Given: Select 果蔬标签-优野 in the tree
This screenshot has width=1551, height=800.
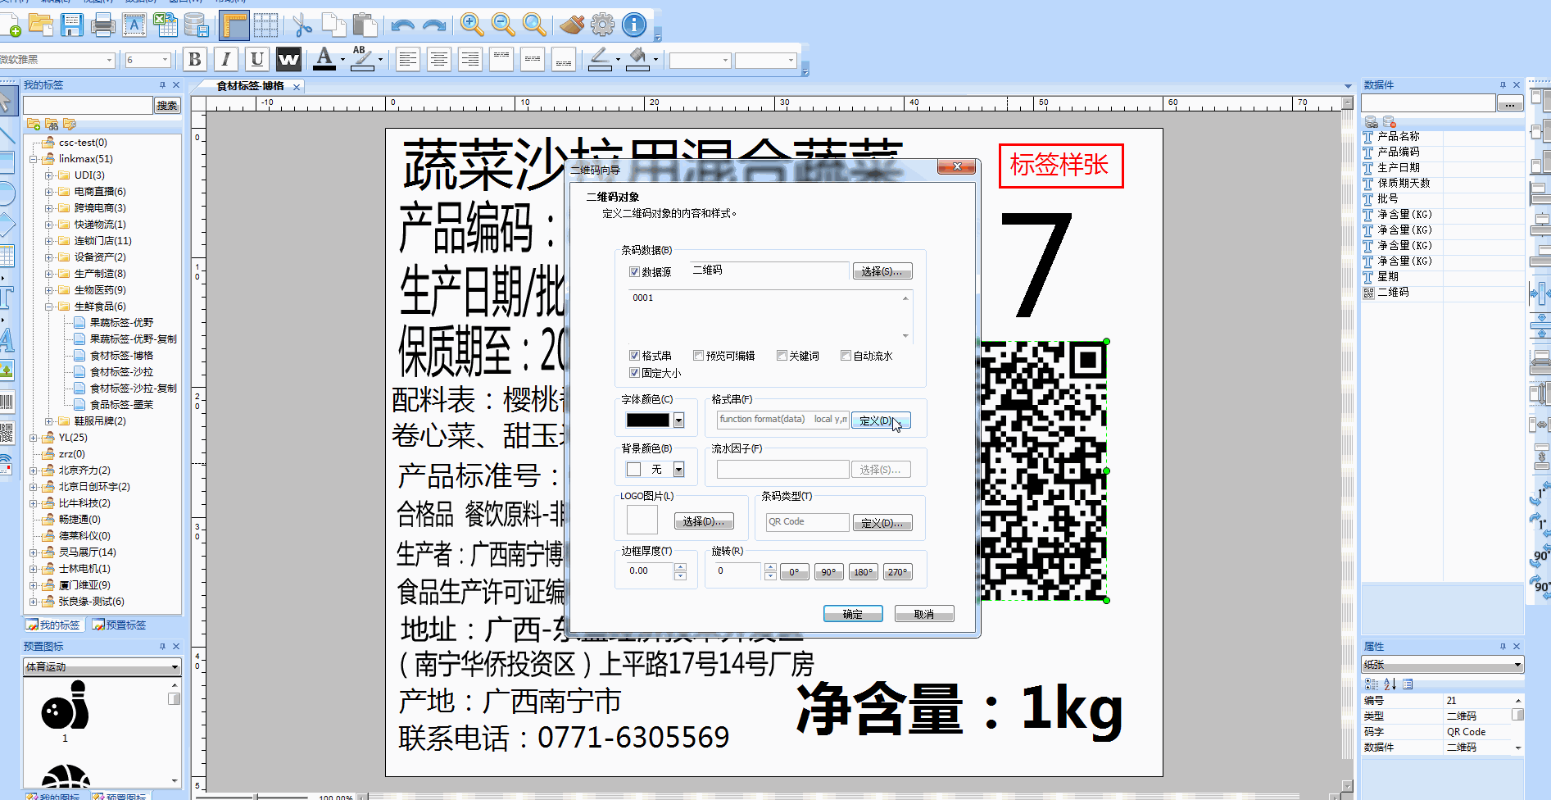Looking at the screenshot, I should [x=121, y=323].
